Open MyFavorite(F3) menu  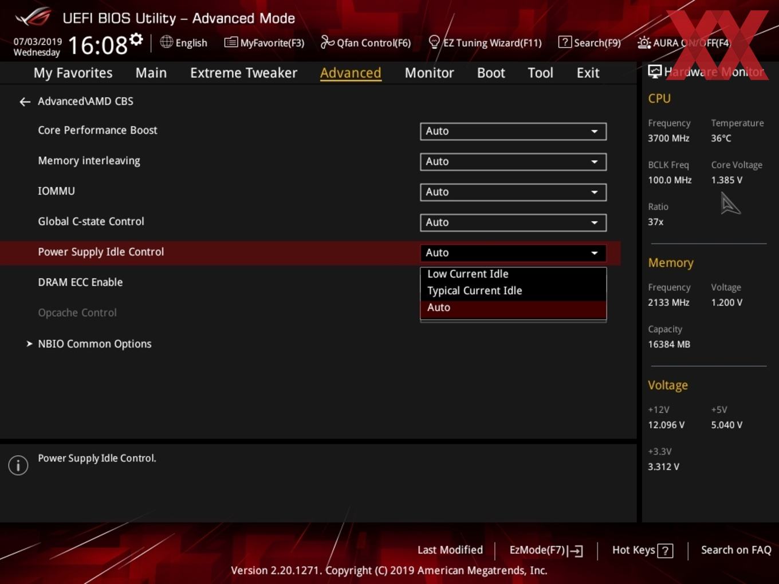pos(264,42)
